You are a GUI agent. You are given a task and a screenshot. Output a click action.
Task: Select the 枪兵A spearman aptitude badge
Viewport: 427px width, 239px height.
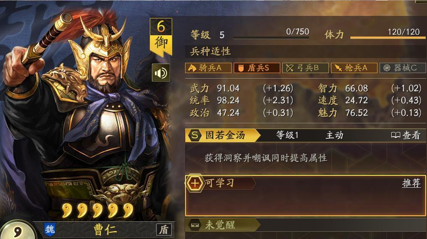coord(354,68)
